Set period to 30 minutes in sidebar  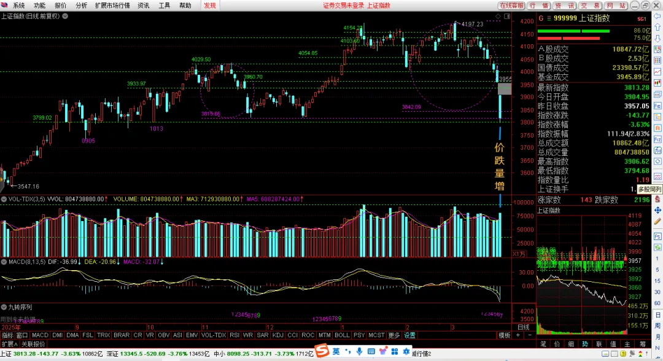coord(657,292)
